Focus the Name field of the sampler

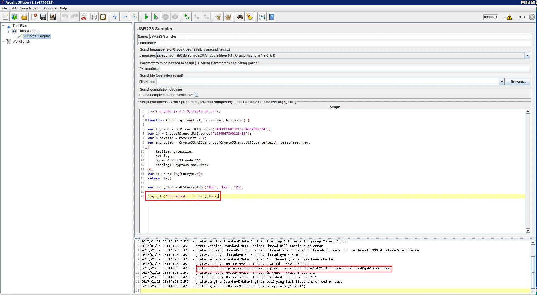point(340,37)
